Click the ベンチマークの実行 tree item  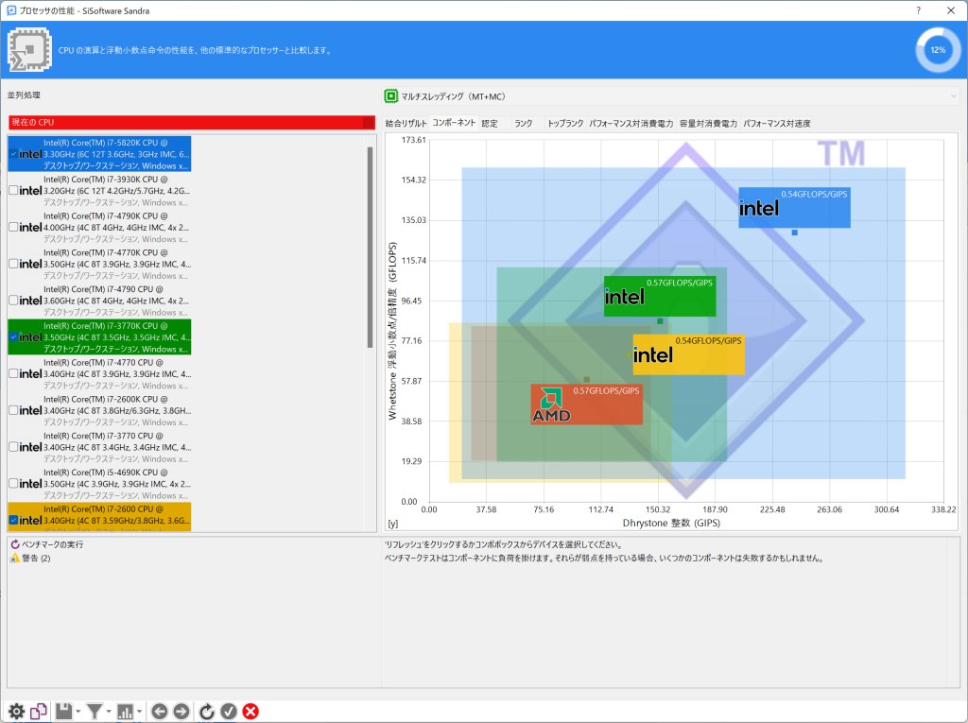(53, 544)
